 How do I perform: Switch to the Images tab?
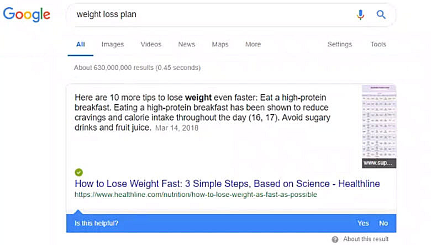[113, 45]
